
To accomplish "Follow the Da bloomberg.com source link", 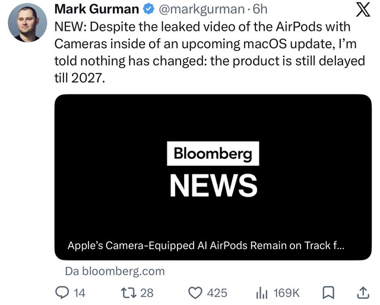I will click(115, 271).
